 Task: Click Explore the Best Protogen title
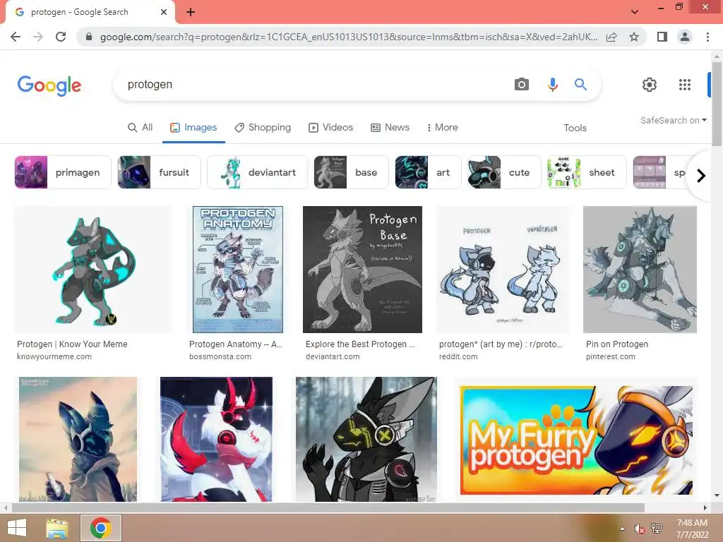360,344
